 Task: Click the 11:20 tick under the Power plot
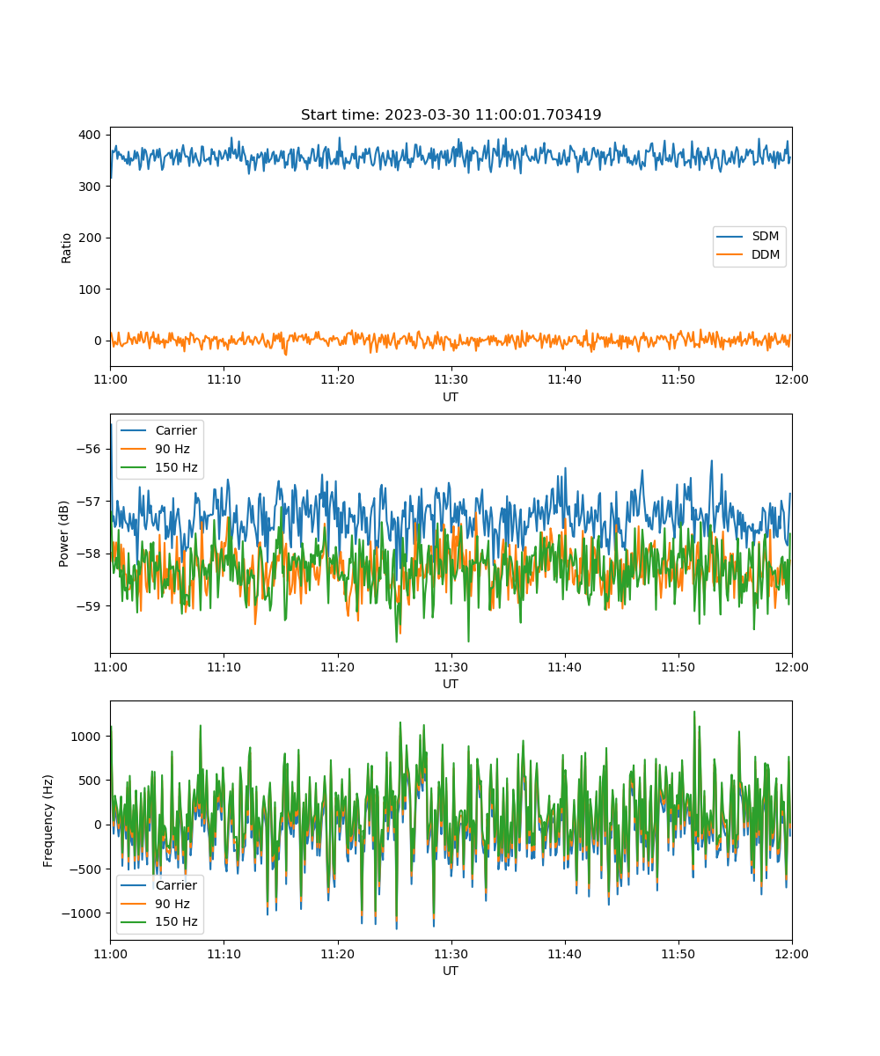[337, 666]
